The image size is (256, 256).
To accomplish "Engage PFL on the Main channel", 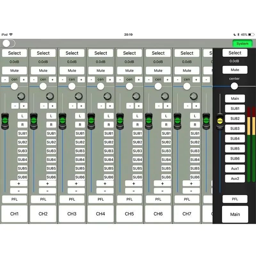I will pyautogui.click(x=235, y=199).
